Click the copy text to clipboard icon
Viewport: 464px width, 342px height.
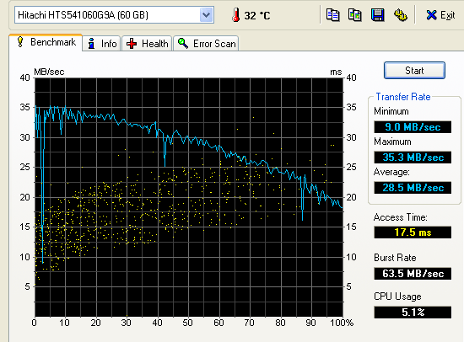[332, 15]
